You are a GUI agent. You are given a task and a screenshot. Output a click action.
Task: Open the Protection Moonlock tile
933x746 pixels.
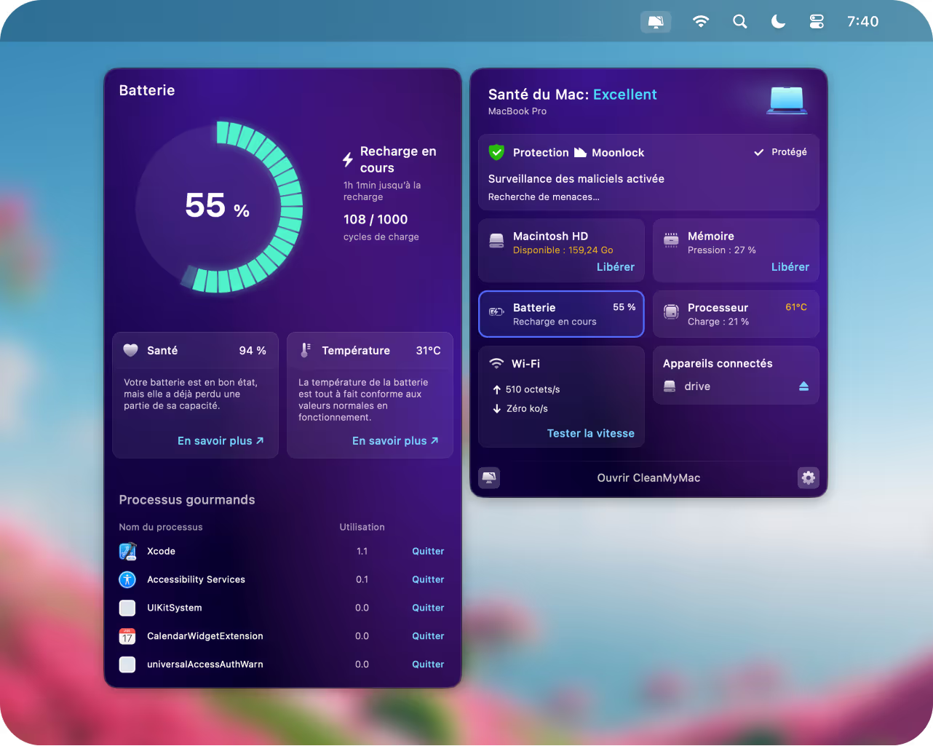pos(648,172)
